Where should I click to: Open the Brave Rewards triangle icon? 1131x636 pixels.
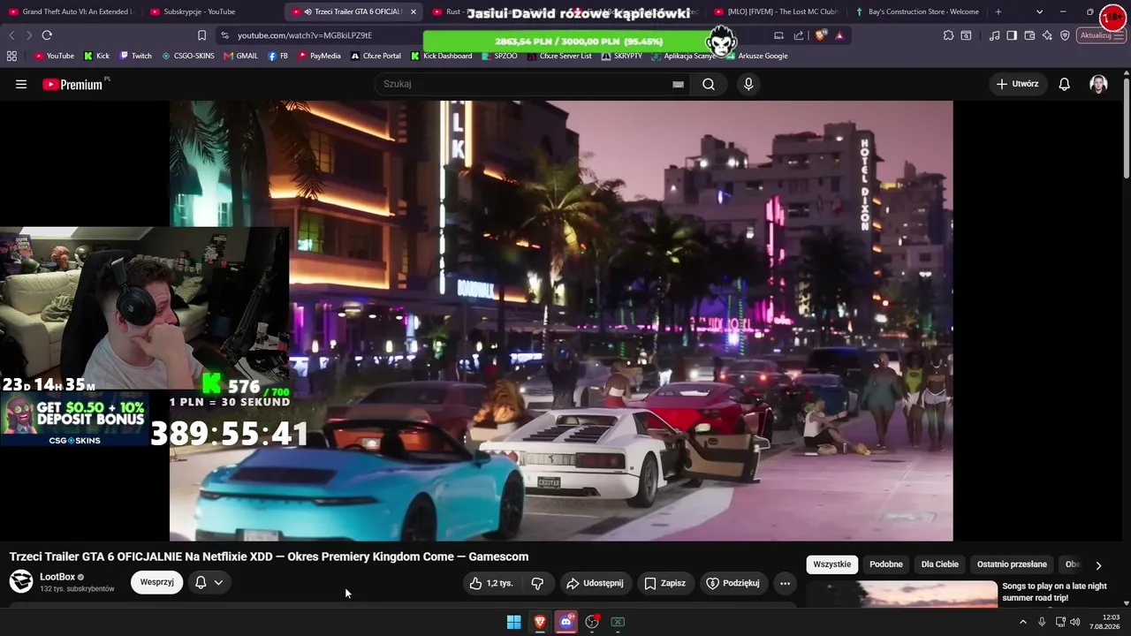pyautogui.click(x=839, y=35)
